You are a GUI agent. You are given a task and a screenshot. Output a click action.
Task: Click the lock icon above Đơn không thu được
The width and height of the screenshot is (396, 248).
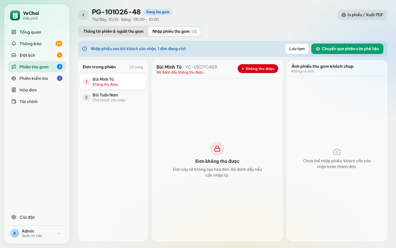point(217,149)
